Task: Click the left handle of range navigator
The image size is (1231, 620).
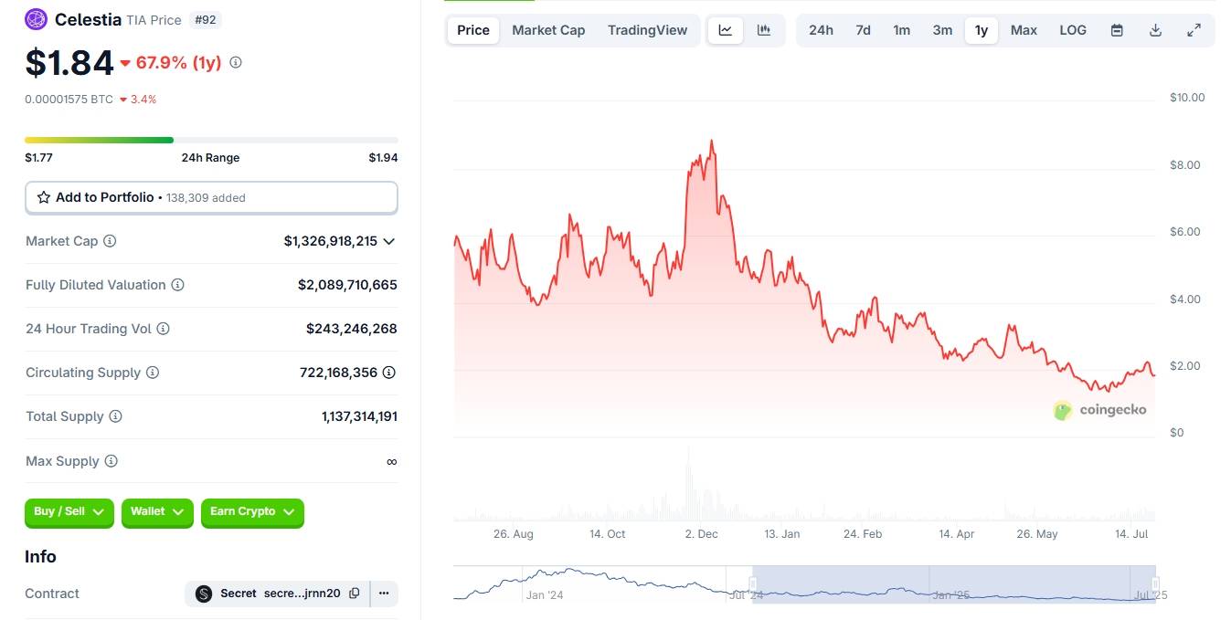Action: [x=754, y=584]
